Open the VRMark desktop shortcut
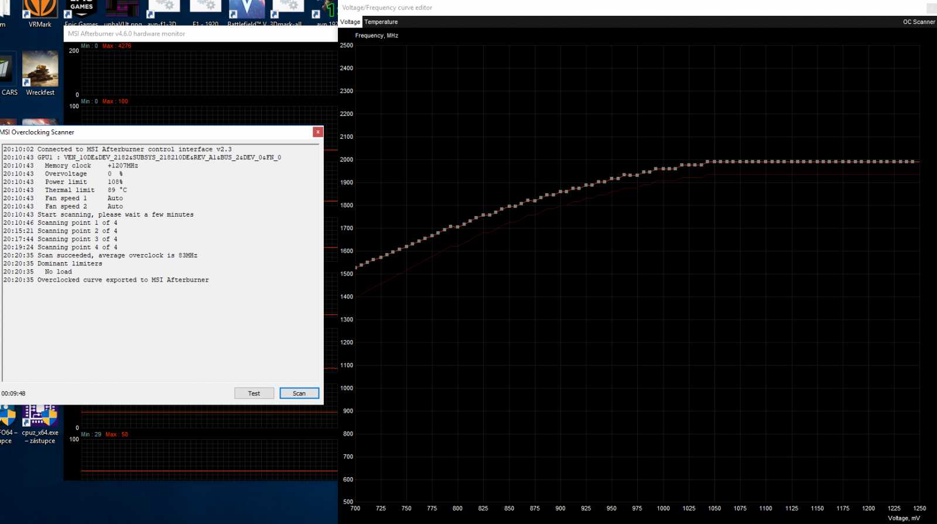Viewport: 937px width, 524px height. [x=40, y=13]
